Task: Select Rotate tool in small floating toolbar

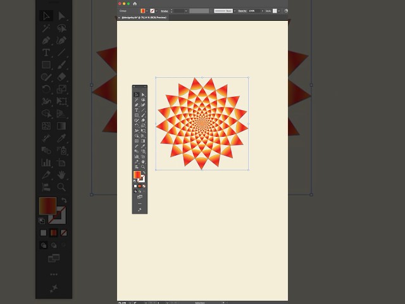Action: pyautogui.click(x=137, y=125)
